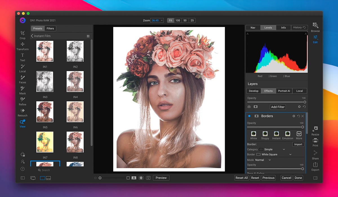Open the Portrait AI tab

coord(284,91)
